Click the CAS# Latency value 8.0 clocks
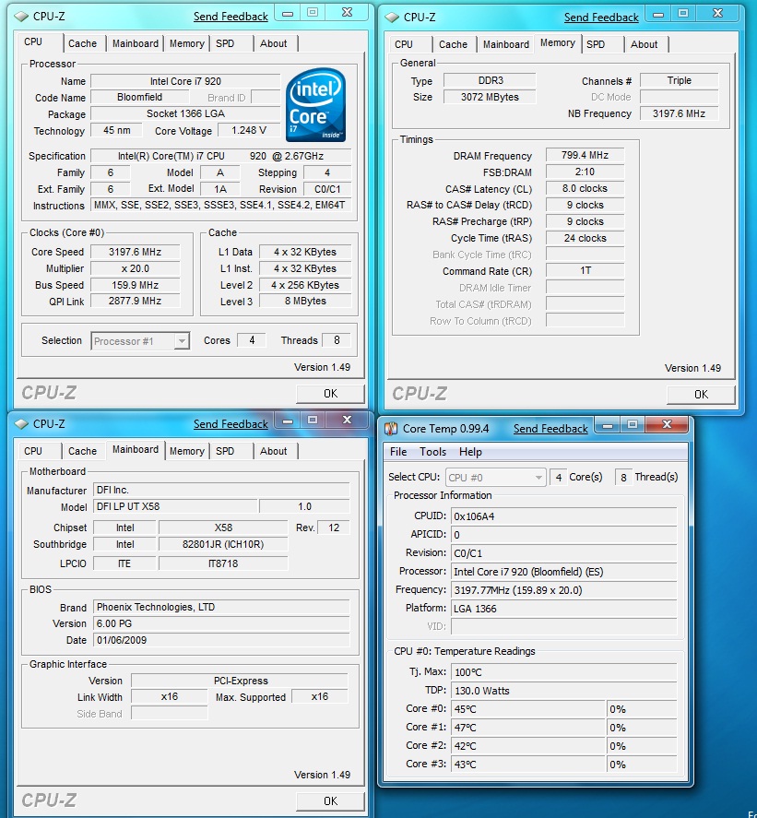Viewport: 757px width, 818px height. pos(585,189)
